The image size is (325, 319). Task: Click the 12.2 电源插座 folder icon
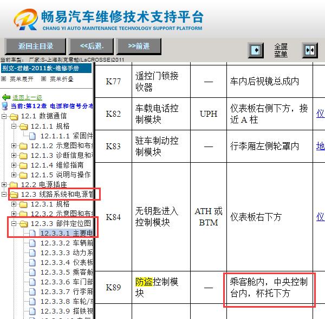pos(14,184)
